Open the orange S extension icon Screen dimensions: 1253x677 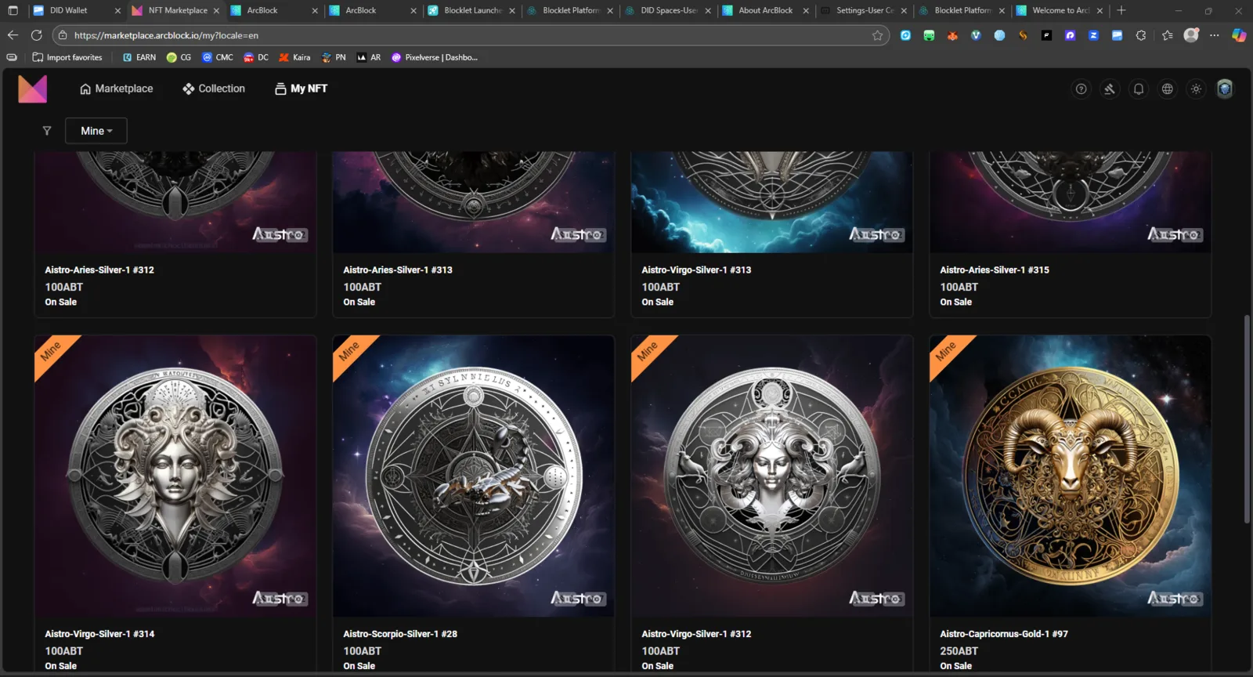[x=1023, y=35]
